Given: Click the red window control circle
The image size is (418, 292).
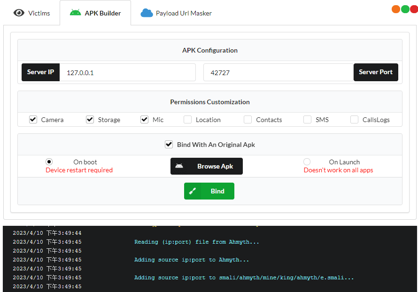Looking at the screenshot, I should point(414,9).
